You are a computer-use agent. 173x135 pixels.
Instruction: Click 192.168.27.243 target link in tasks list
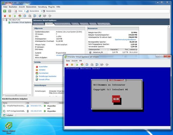tap(36, 111)
